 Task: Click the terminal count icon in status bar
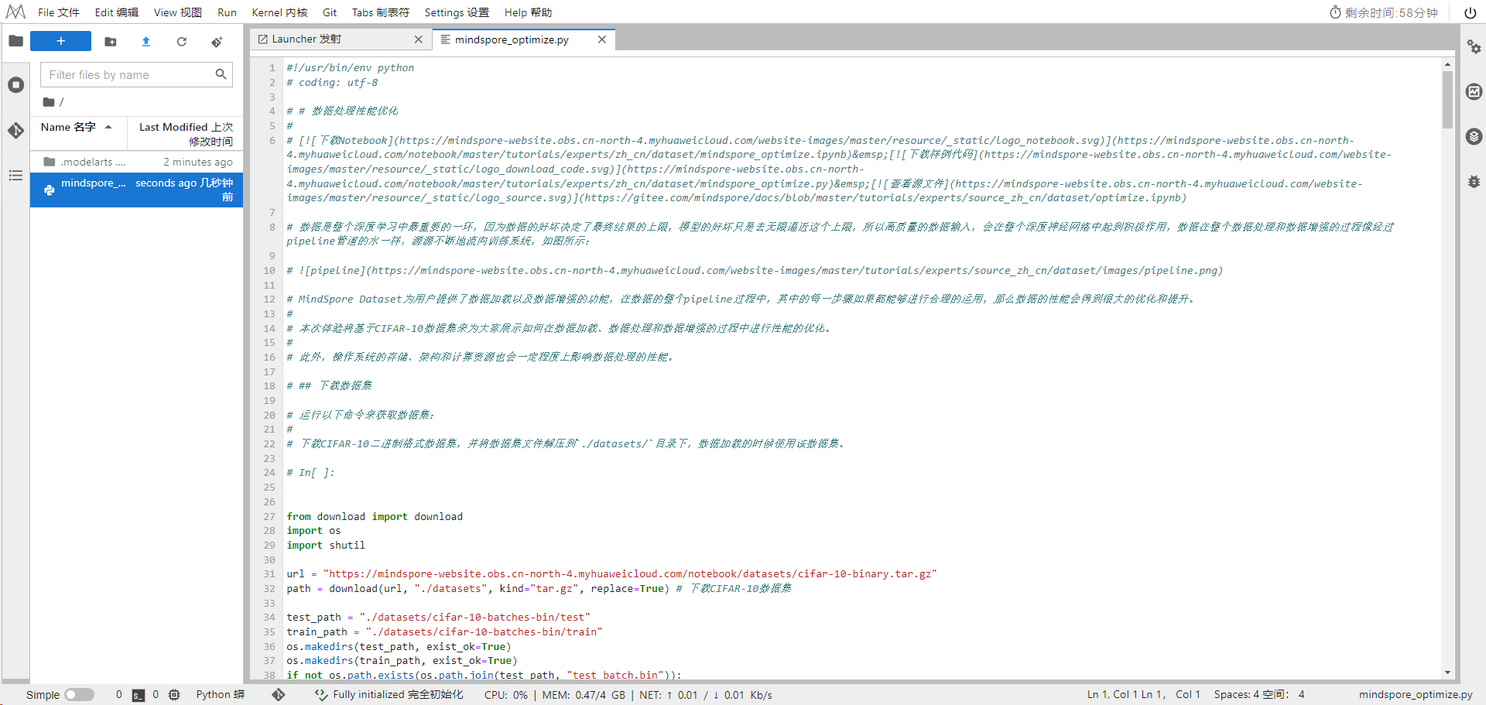[139, 695]
